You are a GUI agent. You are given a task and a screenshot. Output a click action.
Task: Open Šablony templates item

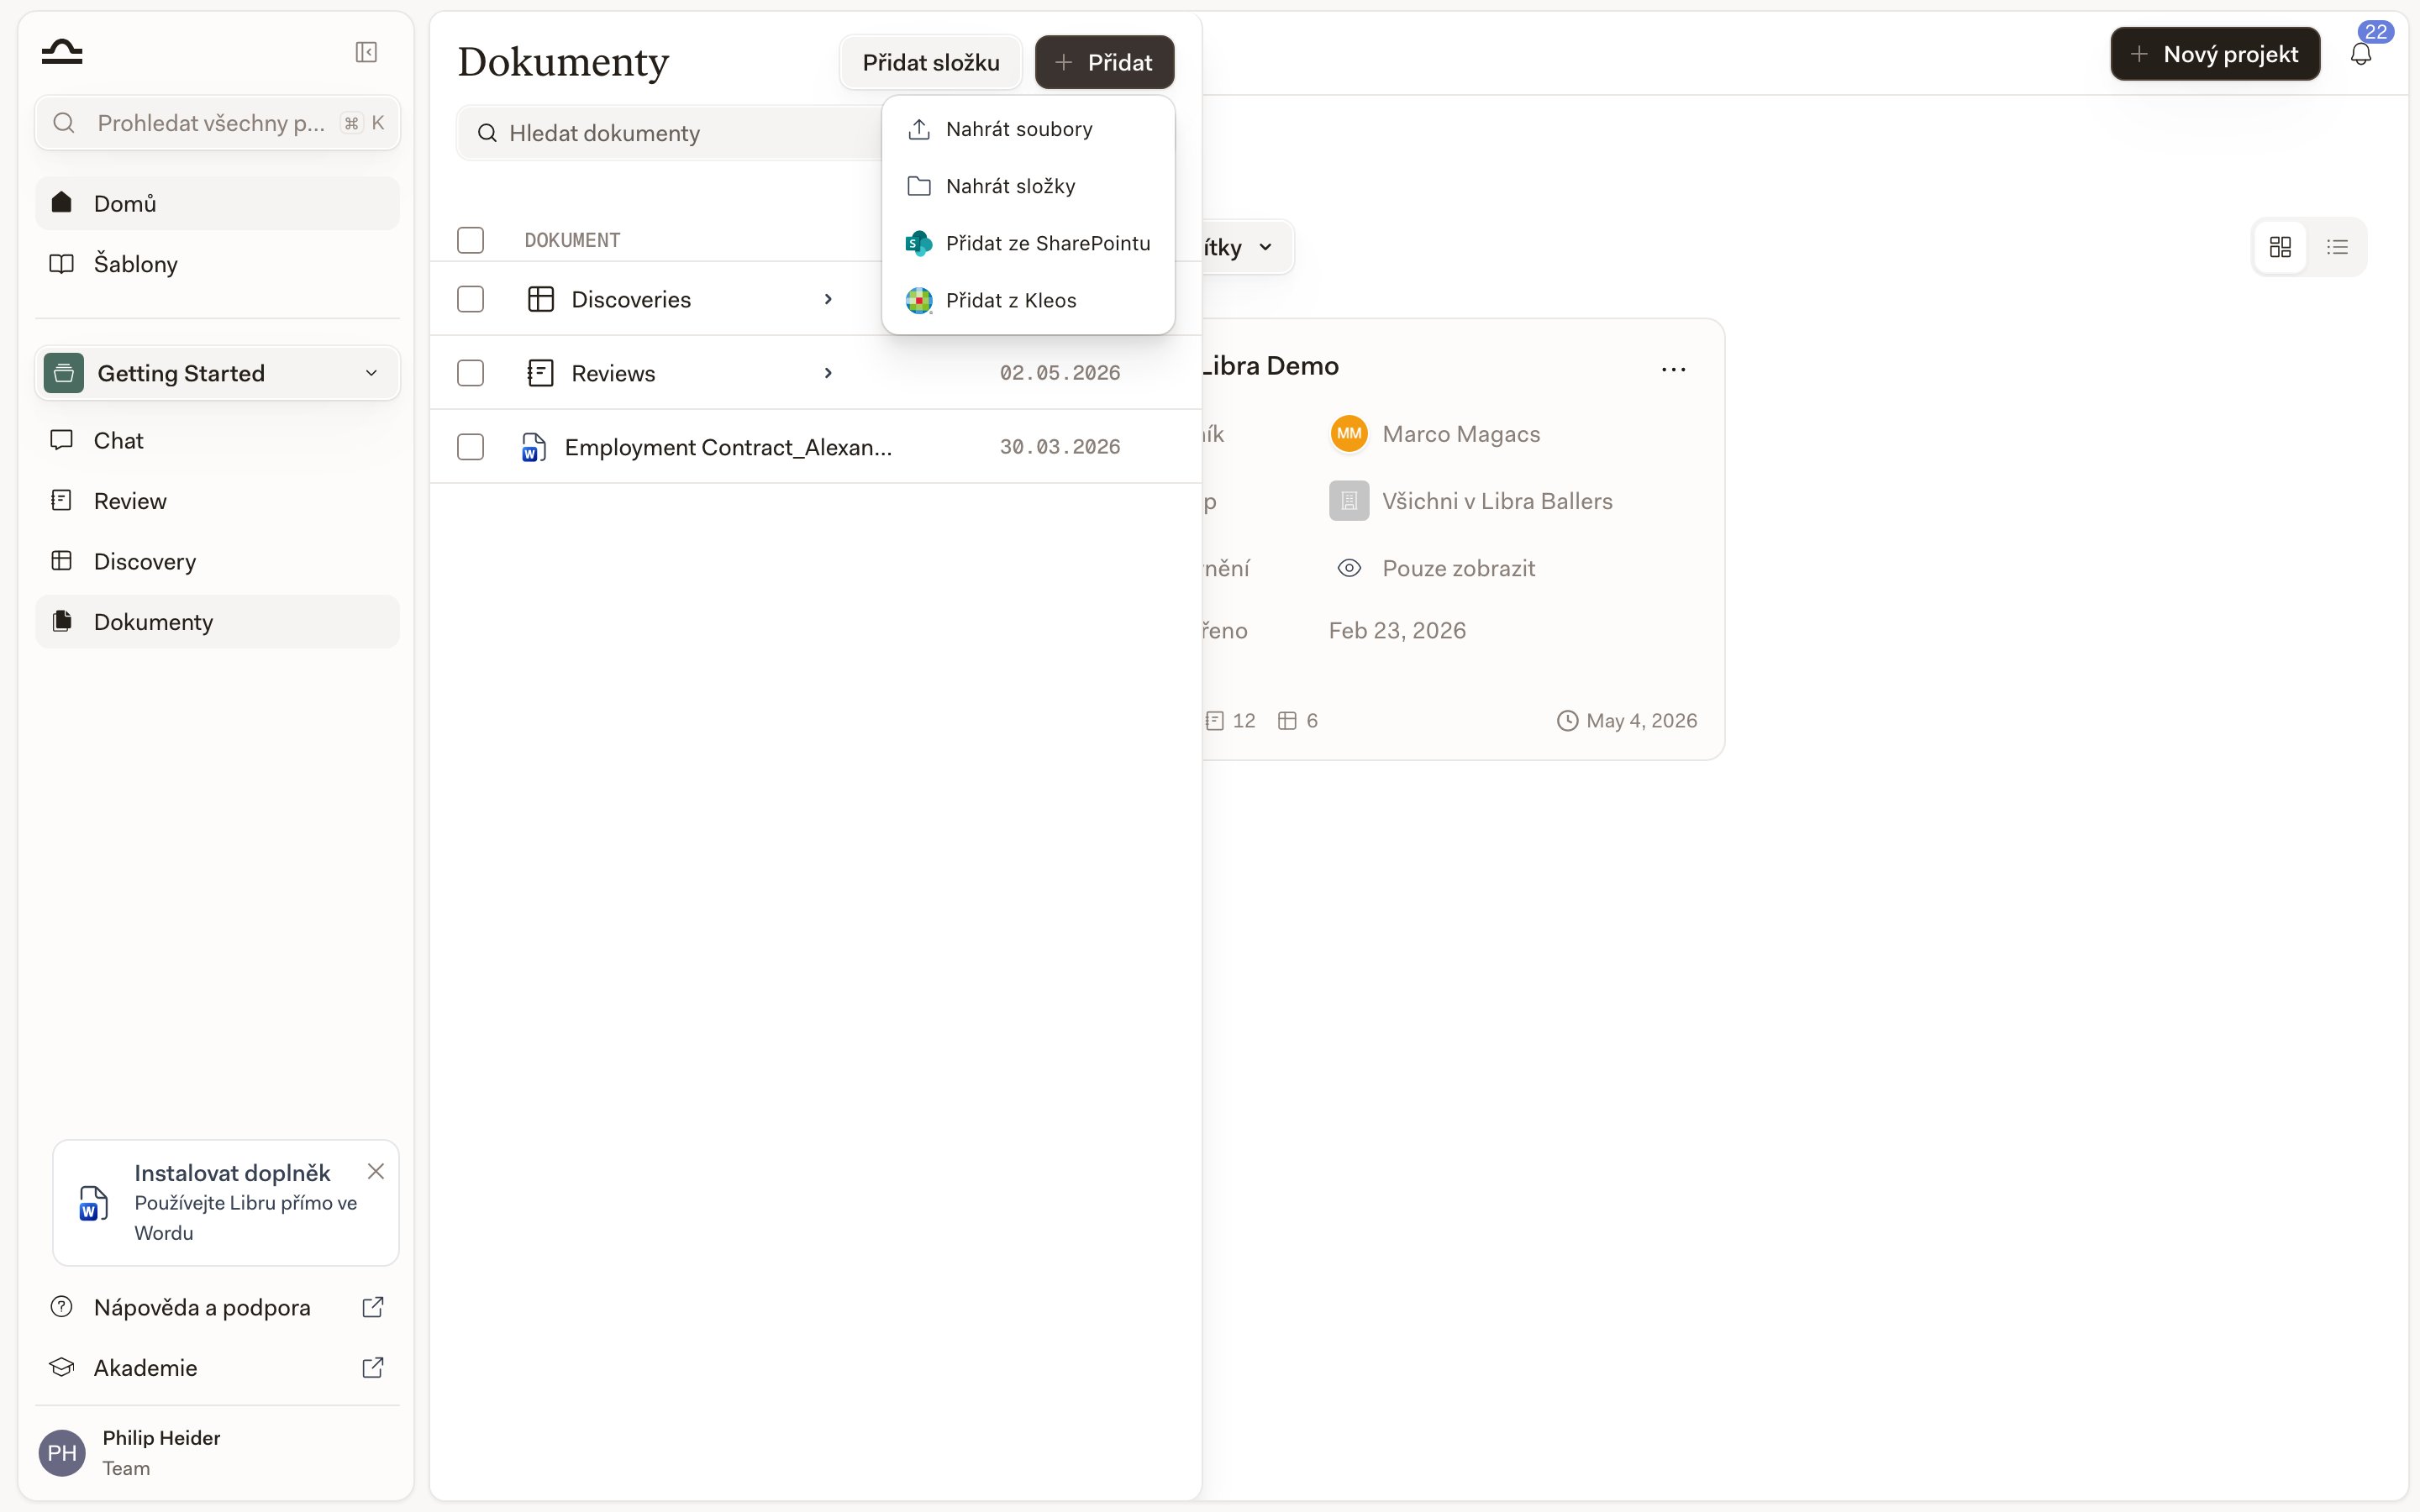(217, 264)
